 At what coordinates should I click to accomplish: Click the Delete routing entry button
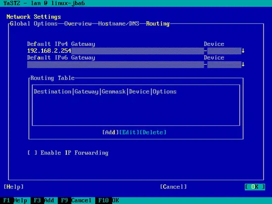coord(153,132)
